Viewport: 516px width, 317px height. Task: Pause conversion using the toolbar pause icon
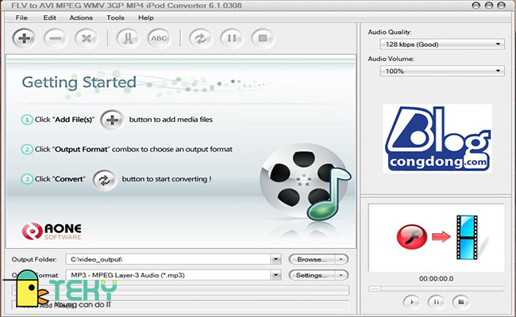click(231, 37)
